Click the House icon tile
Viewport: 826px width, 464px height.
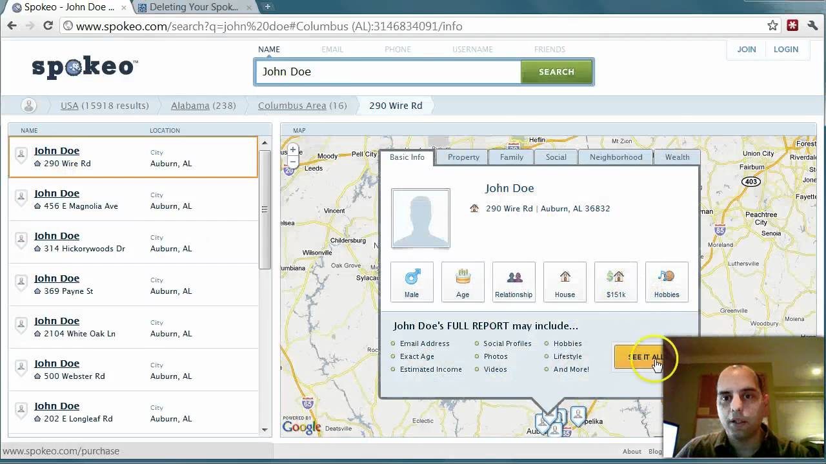[565, 282]
